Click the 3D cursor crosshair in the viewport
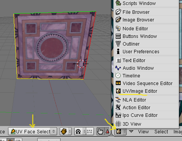The height and width of the screenshot is (141, 182). pos(81,64)
